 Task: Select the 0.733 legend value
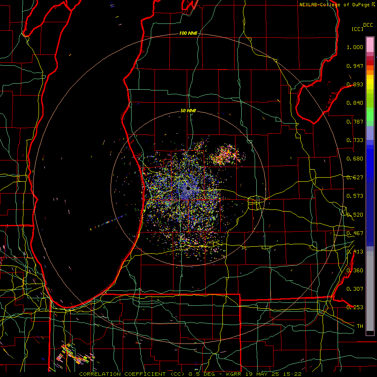pos(355,140)
